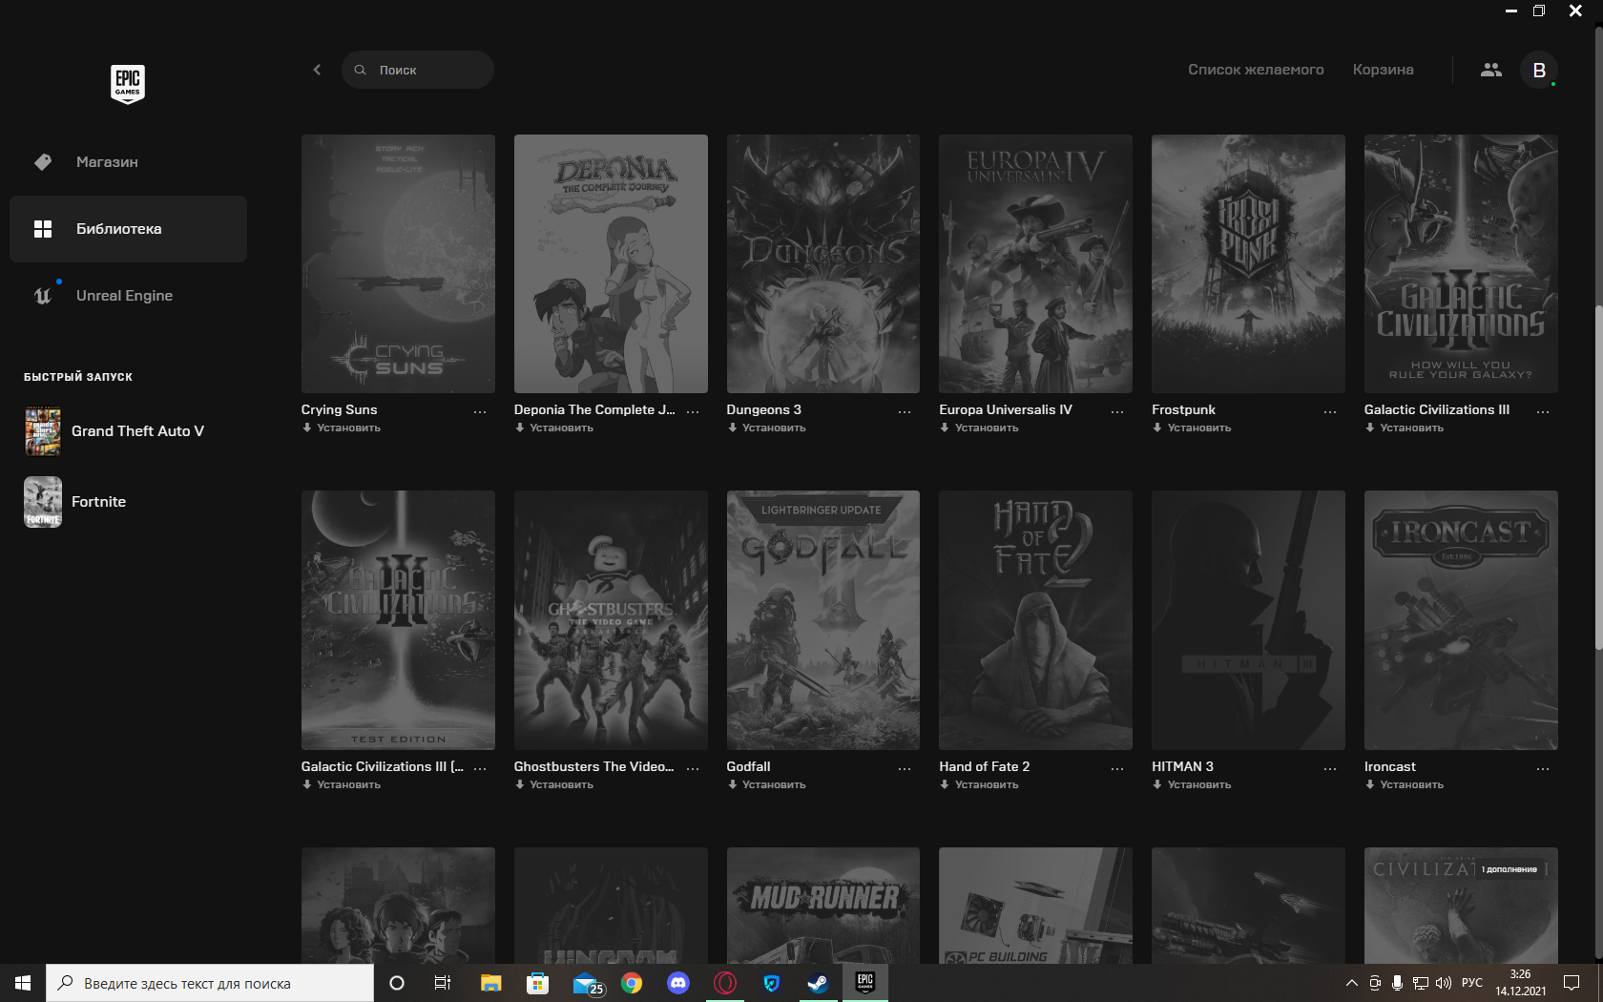The image size is (1603, 1002).
Task: Open Crying Suns cover art
Action: click(398, 263)
